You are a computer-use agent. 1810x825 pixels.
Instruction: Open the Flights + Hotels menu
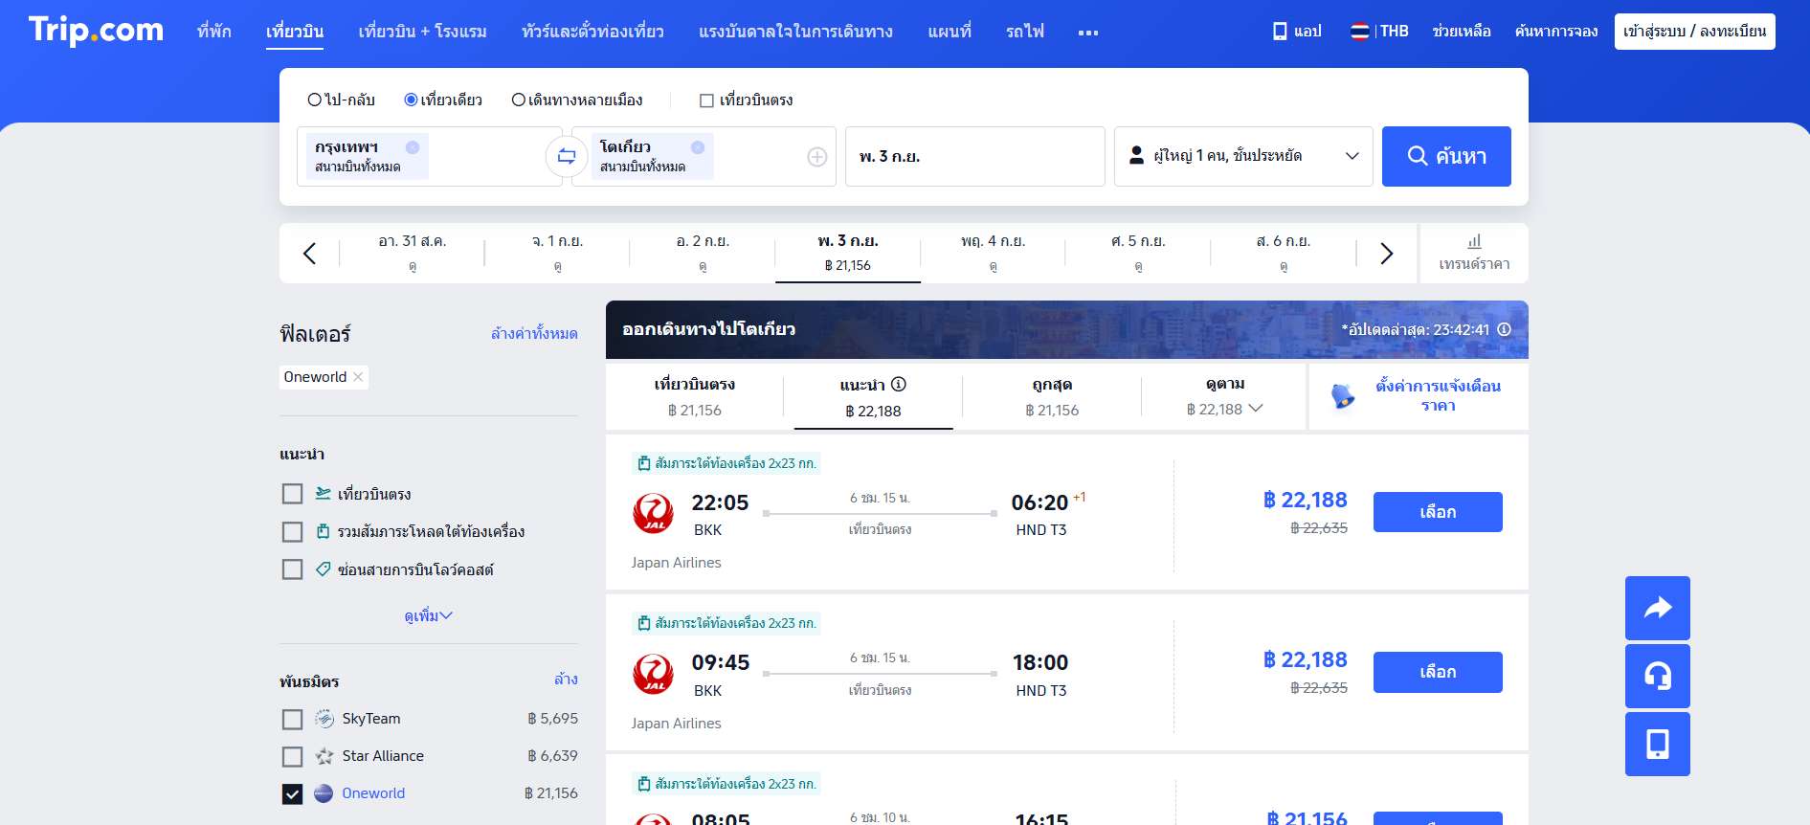pyautogui.click(x=422, y=32)
